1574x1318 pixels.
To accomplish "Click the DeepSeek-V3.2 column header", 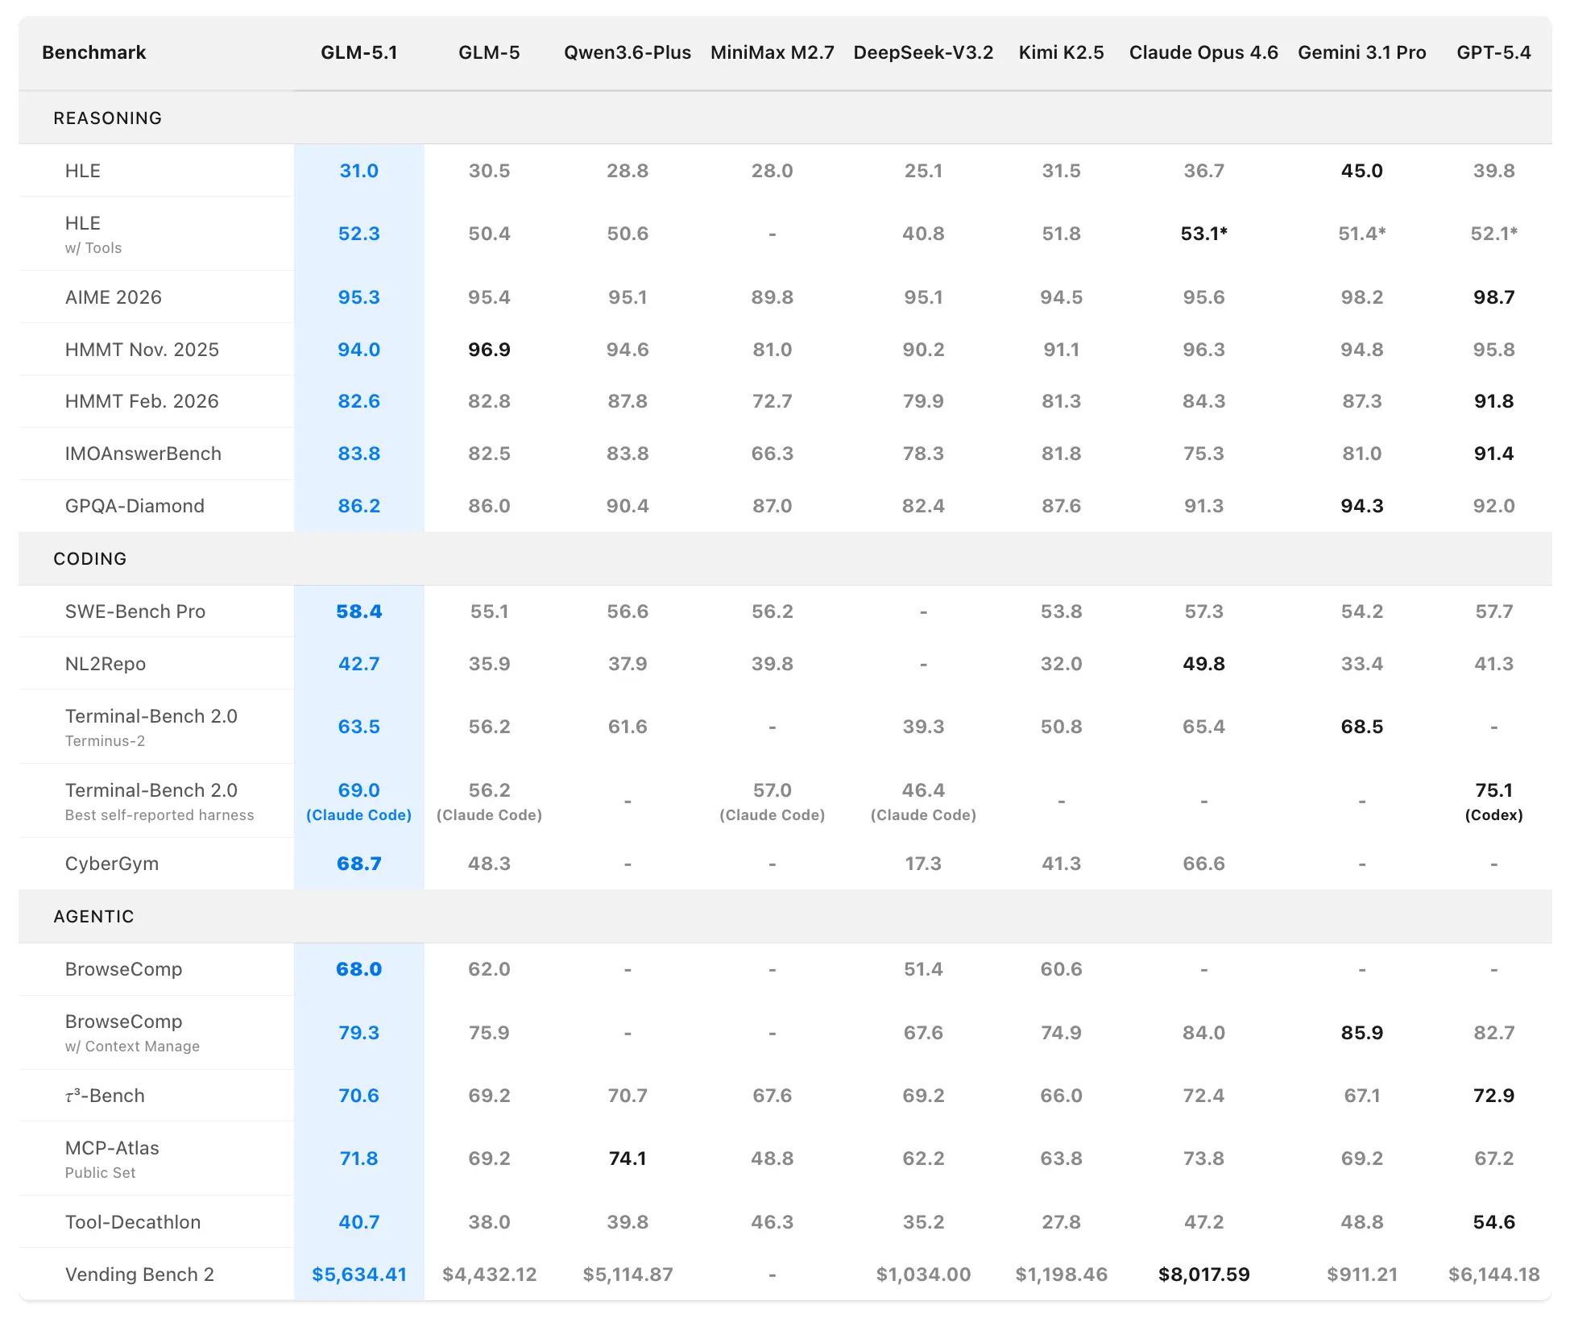I will [x=922, y=52].
